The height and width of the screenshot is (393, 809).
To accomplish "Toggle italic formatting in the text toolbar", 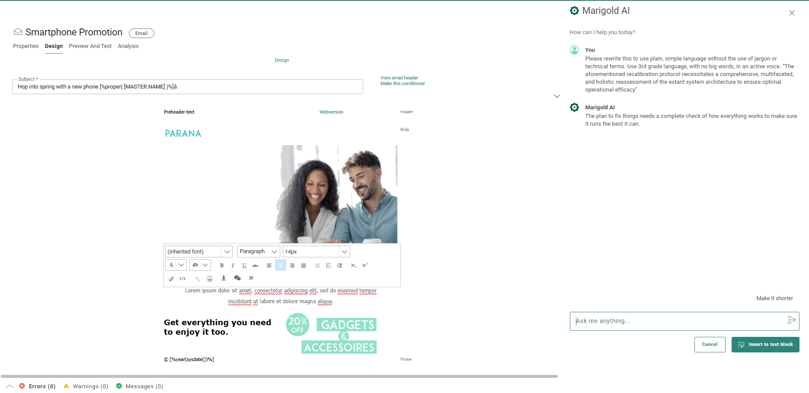I will (233, 266).
